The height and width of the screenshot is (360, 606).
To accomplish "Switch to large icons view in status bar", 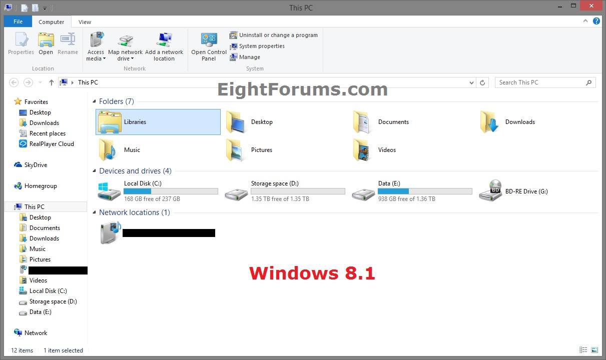I will 594,350.
